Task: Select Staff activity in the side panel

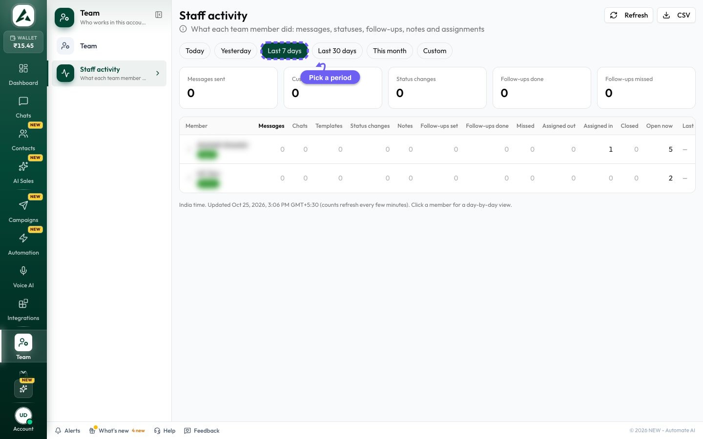Action: 109,73
